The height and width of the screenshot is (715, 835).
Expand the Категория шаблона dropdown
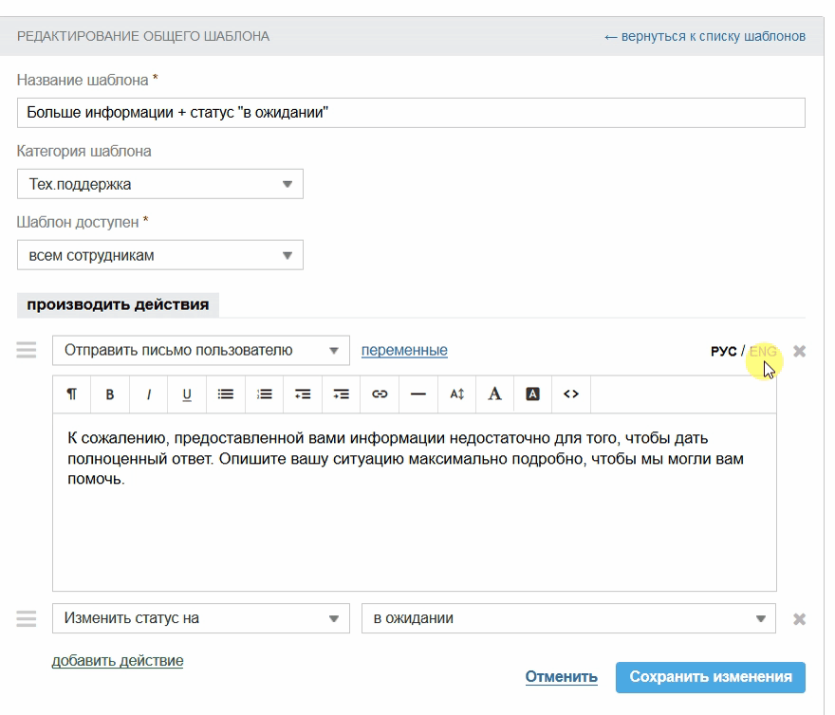point(160,184)
